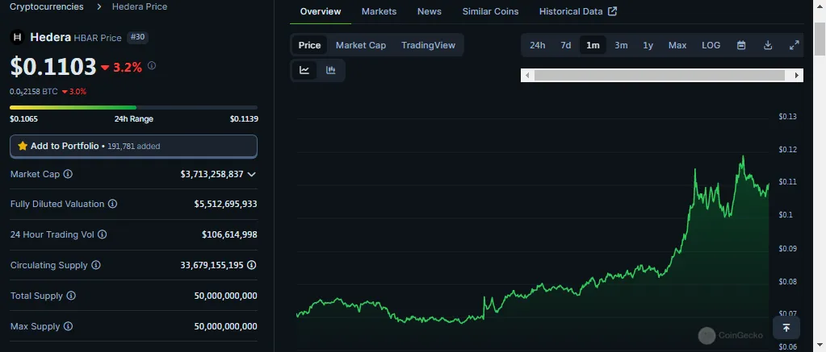826x352 pixels.
Task: Set chart range to 1y
Action: click(x=648, y=45)
